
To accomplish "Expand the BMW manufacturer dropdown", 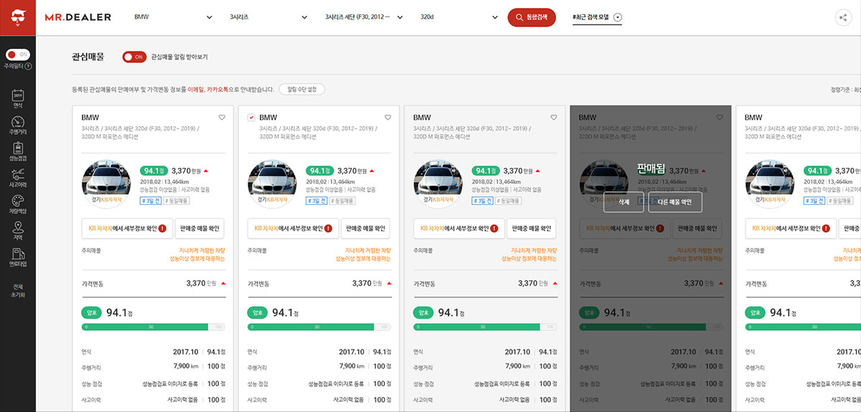I will pyautogui.click(x=174, y=18).
